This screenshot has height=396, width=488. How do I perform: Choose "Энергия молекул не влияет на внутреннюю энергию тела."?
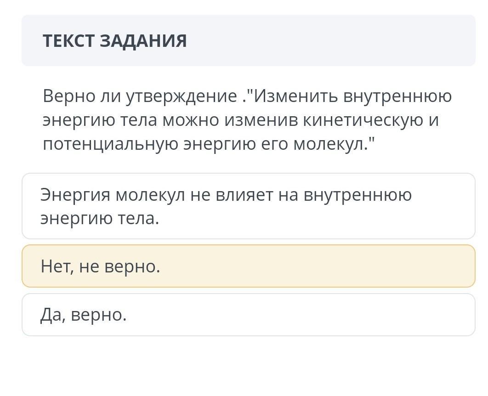(248, 206)
